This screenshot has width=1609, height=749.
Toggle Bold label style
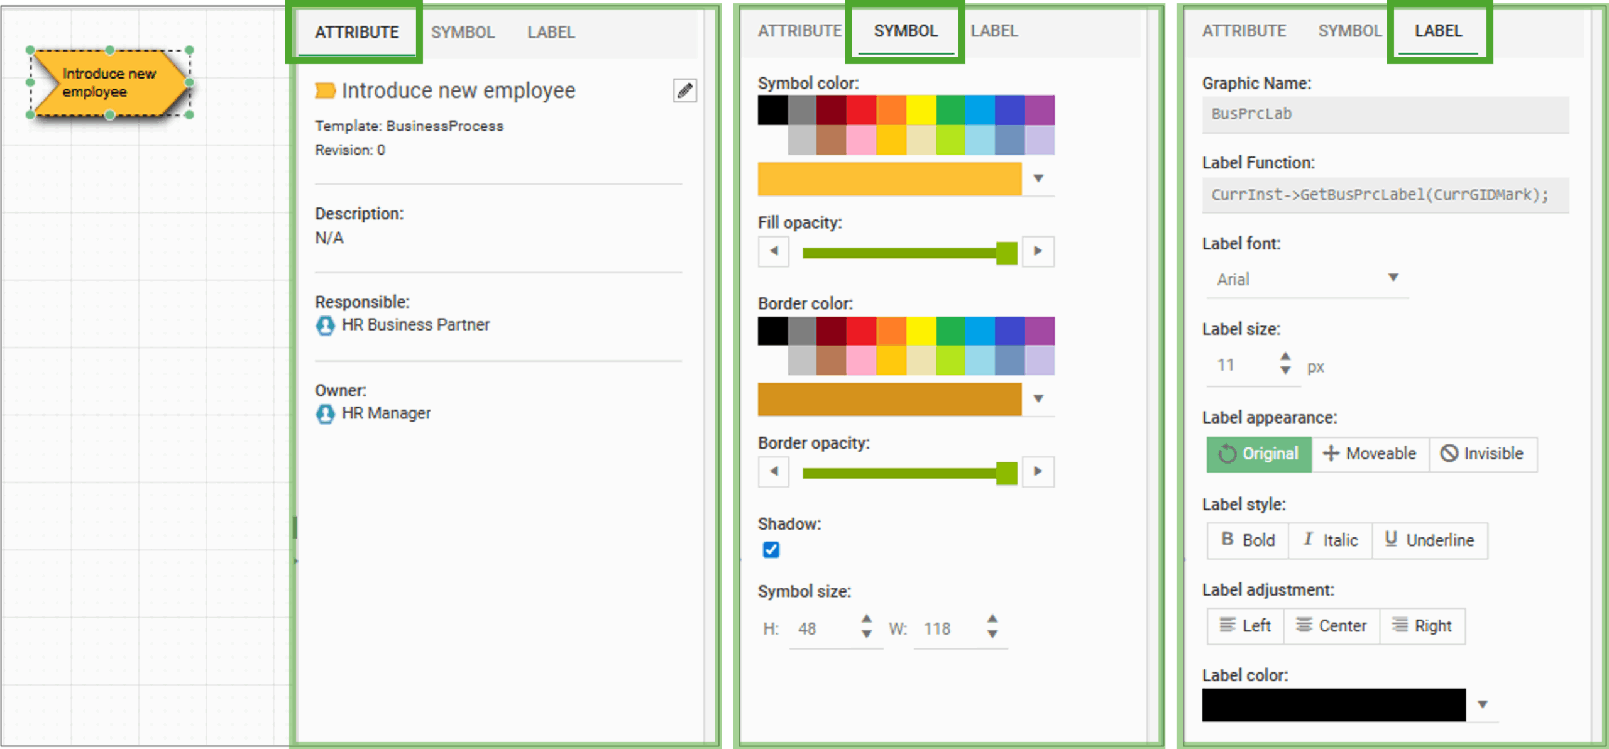tap(1248, 540)
